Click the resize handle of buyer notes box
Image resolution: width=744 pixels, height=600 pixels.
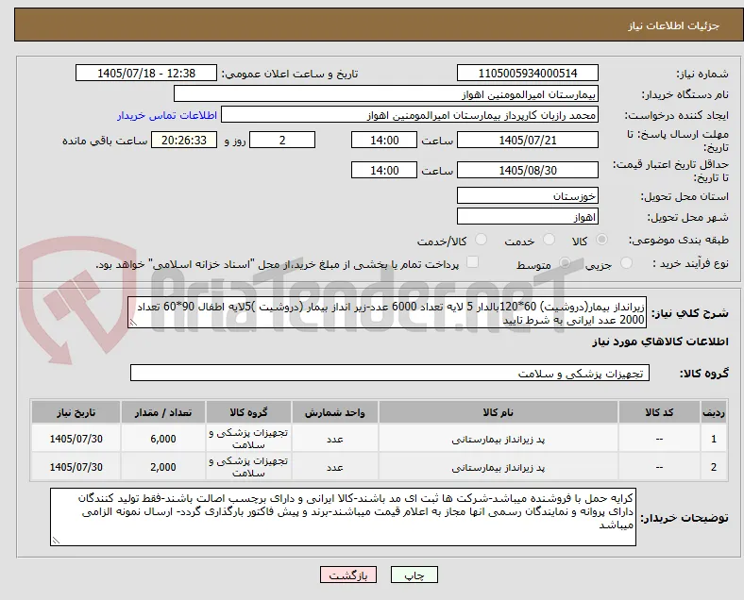click(x=56, y=541)
